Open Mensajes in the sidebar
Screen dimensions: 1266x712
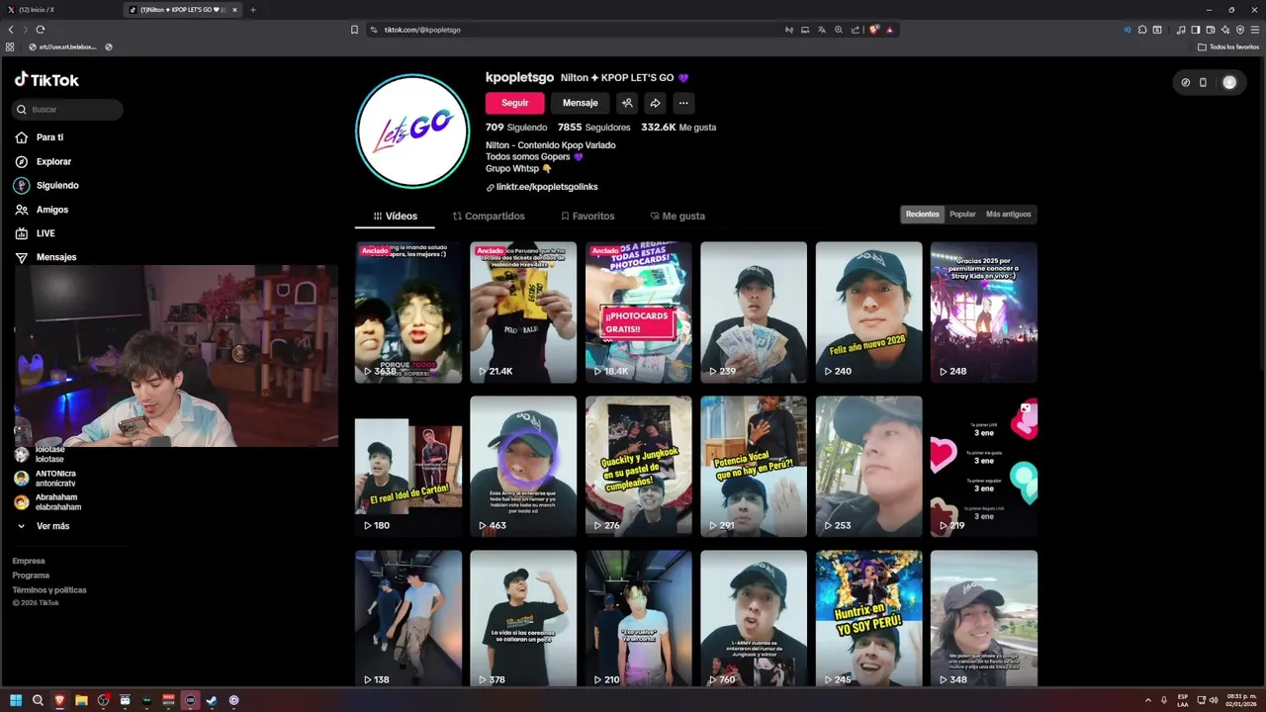coord(45,257)
